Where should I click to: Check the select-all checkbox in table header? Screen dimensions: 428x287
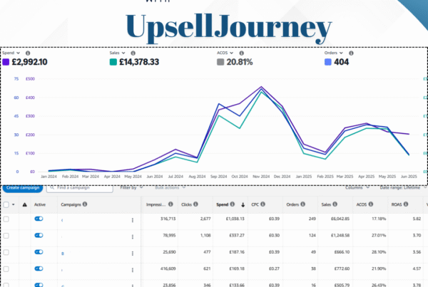(6, 204)
